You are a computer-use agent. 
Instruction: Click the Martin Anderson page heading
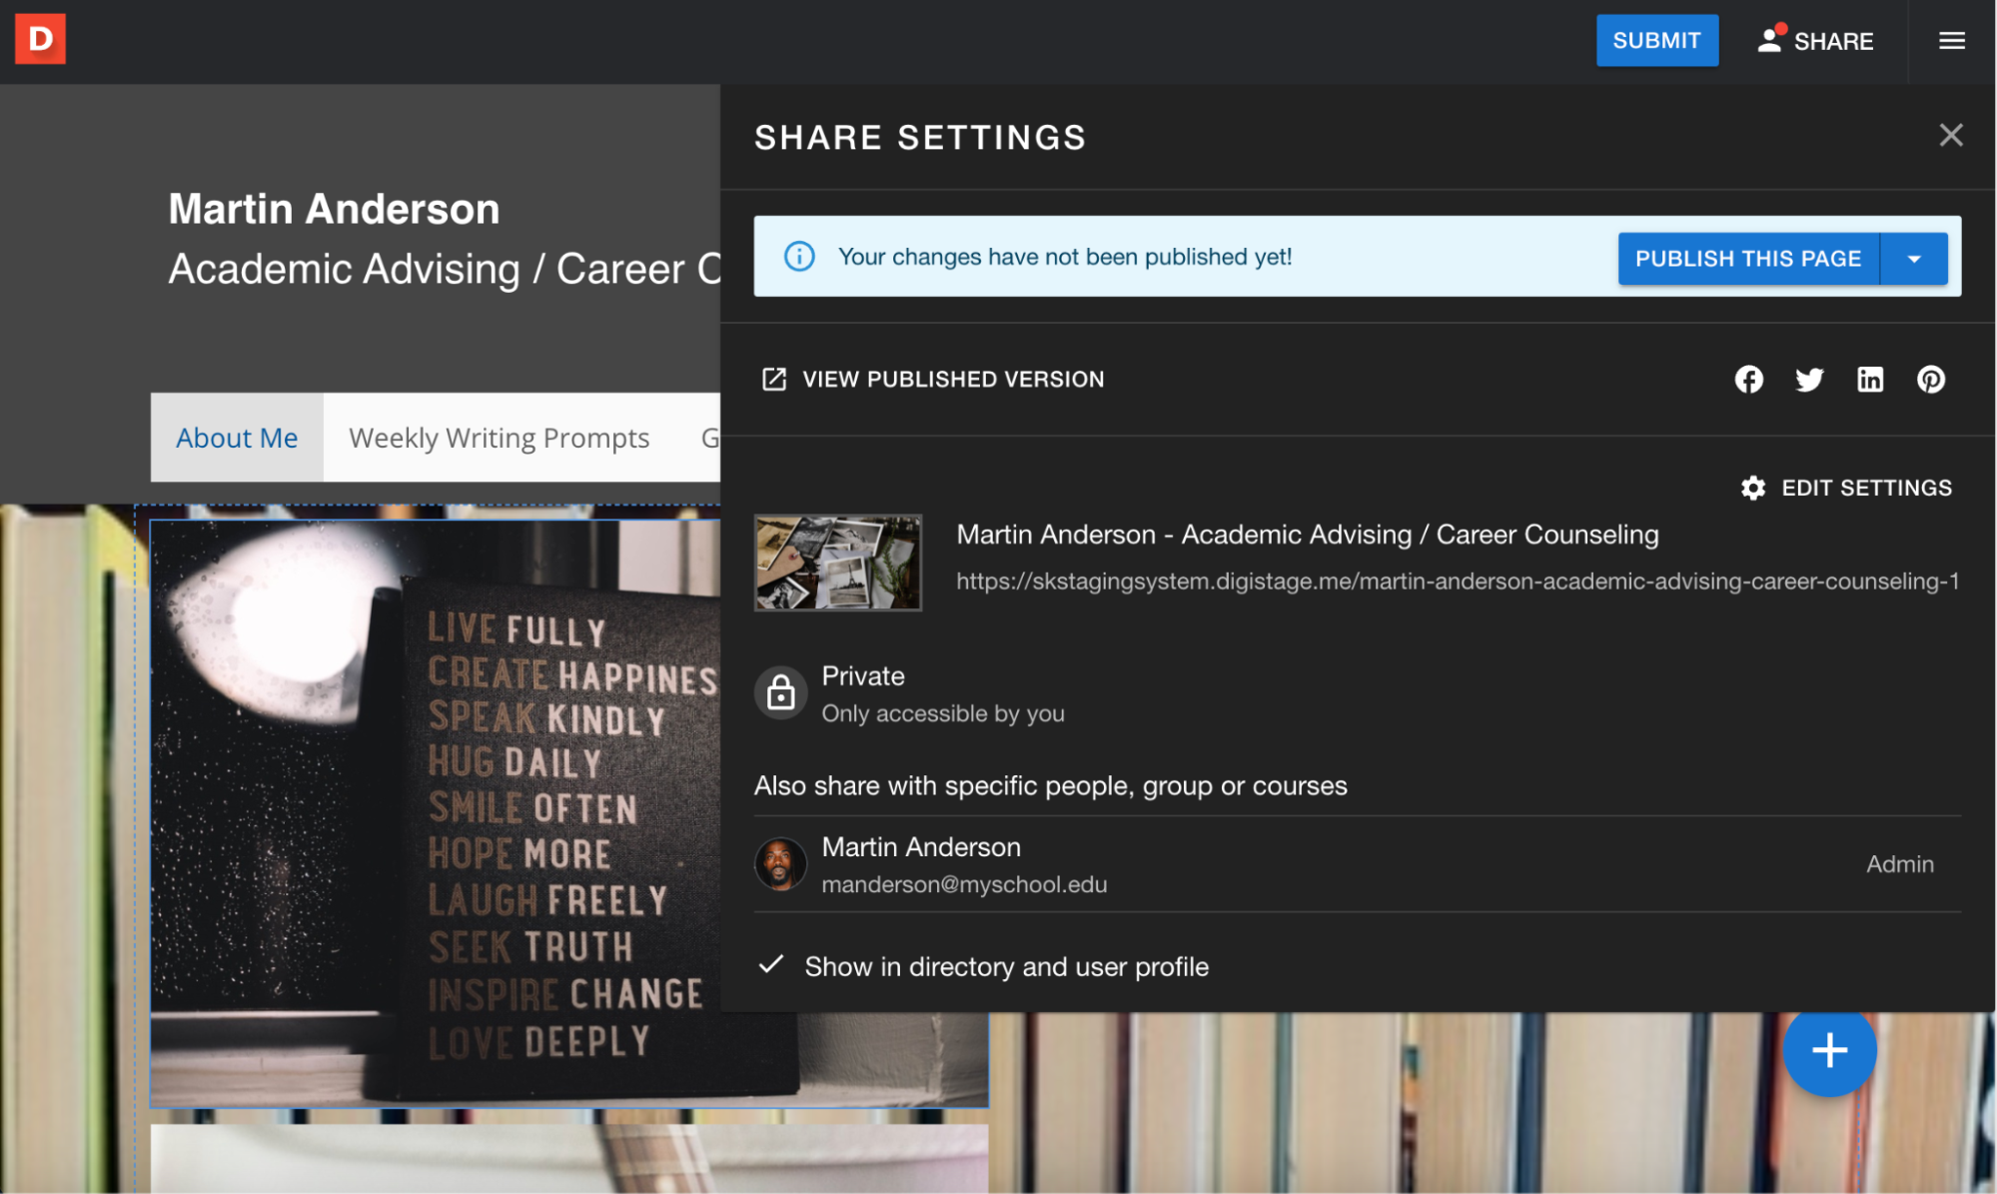(334, 209)
